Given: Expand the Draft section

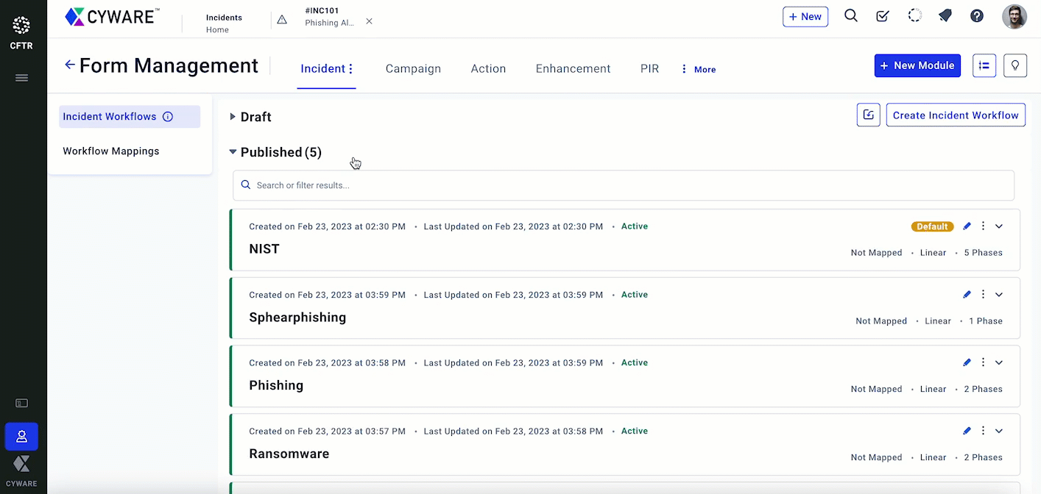Looking at the screenshot, I should click(x=233, y=117).
